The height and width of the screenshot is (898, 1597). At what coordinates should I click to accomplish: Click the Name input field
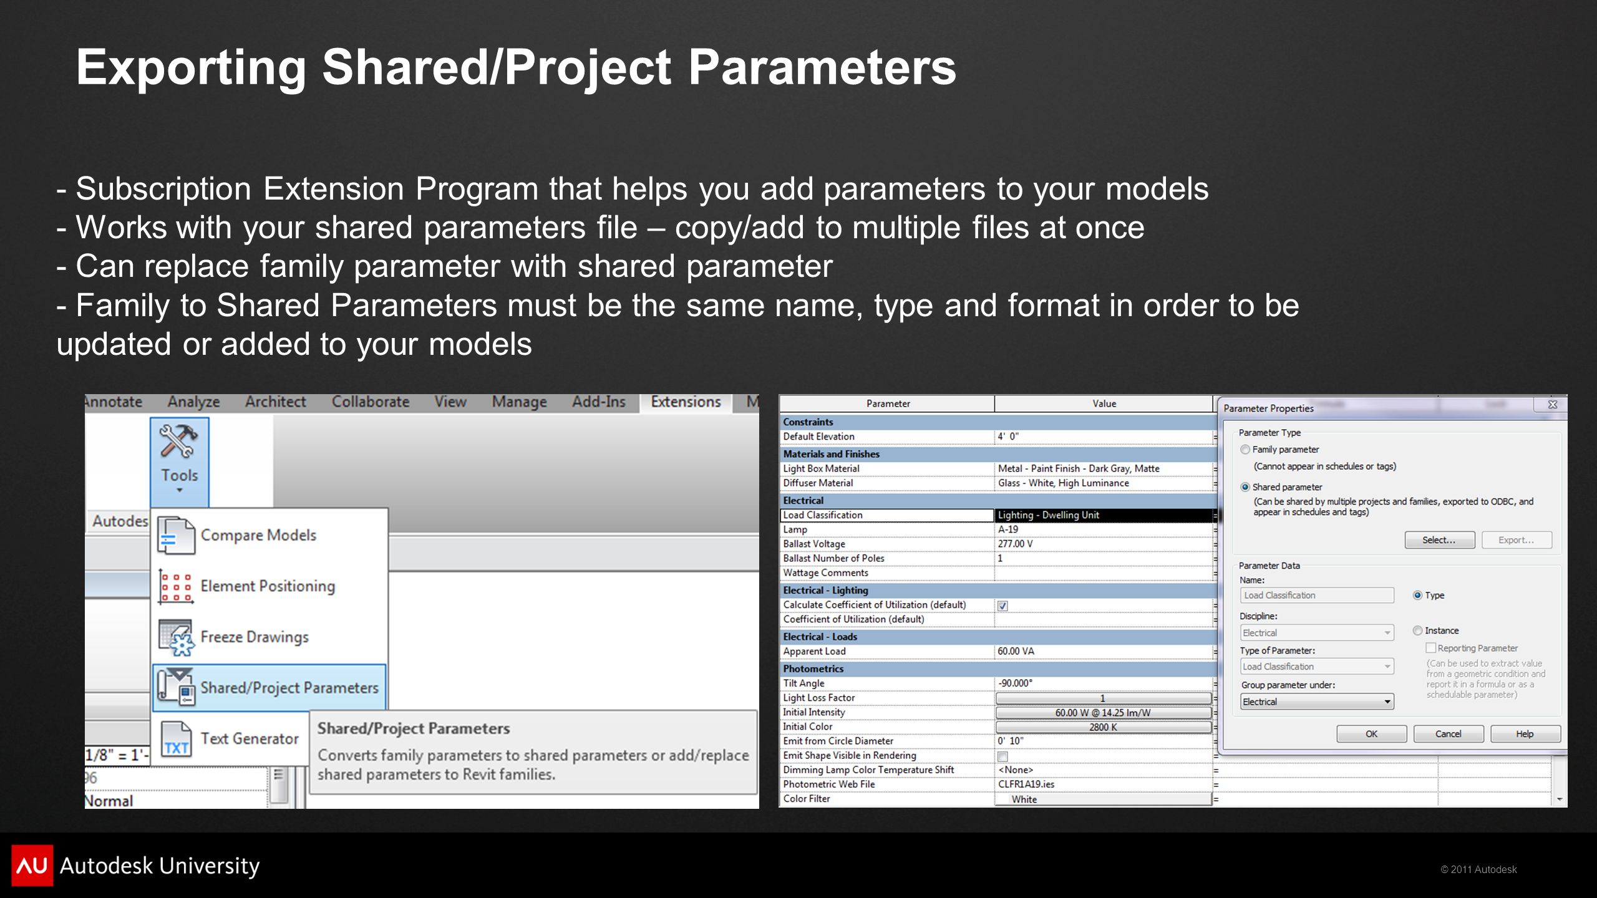1317,596
